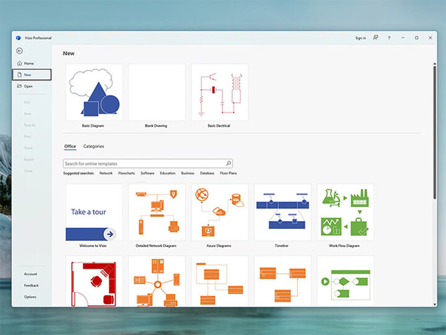Click the Open folder icon in sidebar

[x=19, y=86]
